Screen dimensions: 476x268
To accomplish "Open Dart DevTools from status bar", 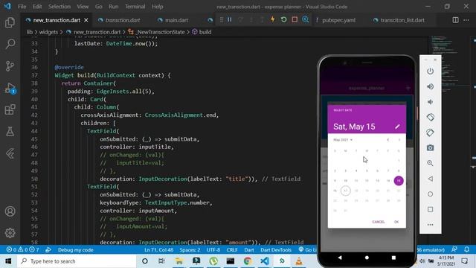I will pos(276,250).
